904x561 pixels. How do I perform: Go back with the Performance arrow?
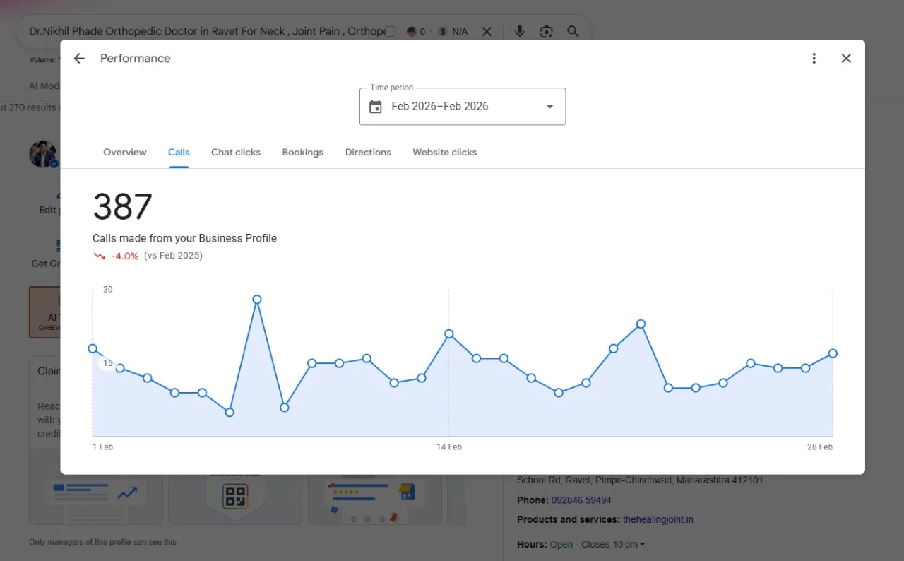(79, 59)
